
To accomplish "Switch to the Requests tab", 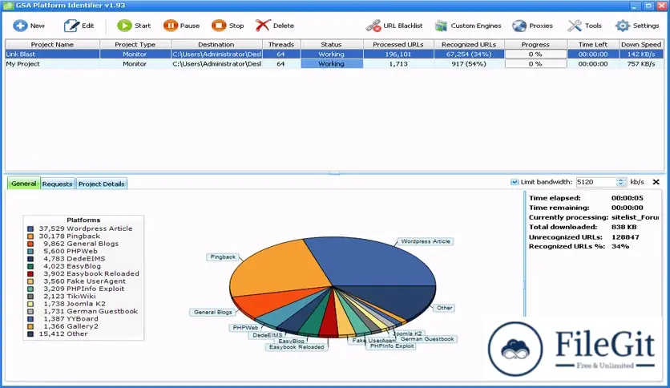I will [57, 184].
